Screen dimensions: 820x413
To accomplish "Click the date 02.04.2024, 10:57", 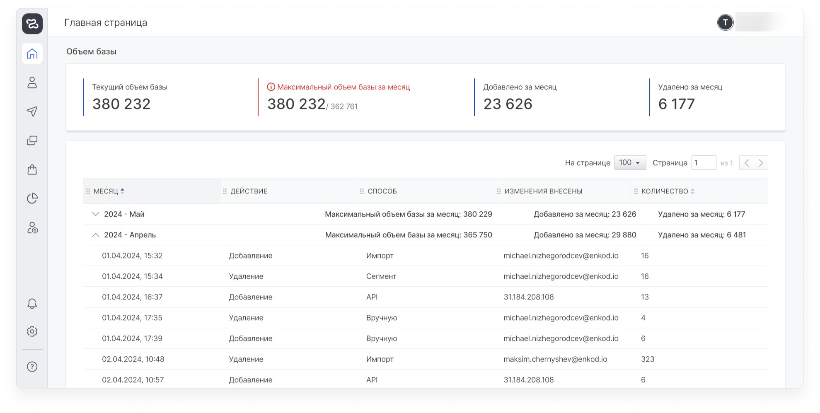I will tap(133, 380).
